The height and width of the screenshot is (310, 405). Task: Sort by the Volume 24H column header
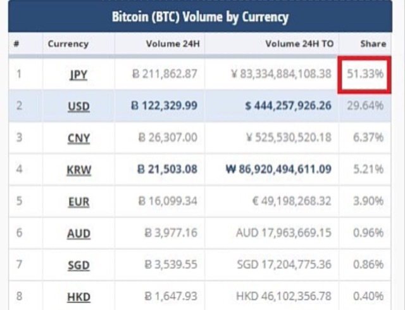point(171,44)
